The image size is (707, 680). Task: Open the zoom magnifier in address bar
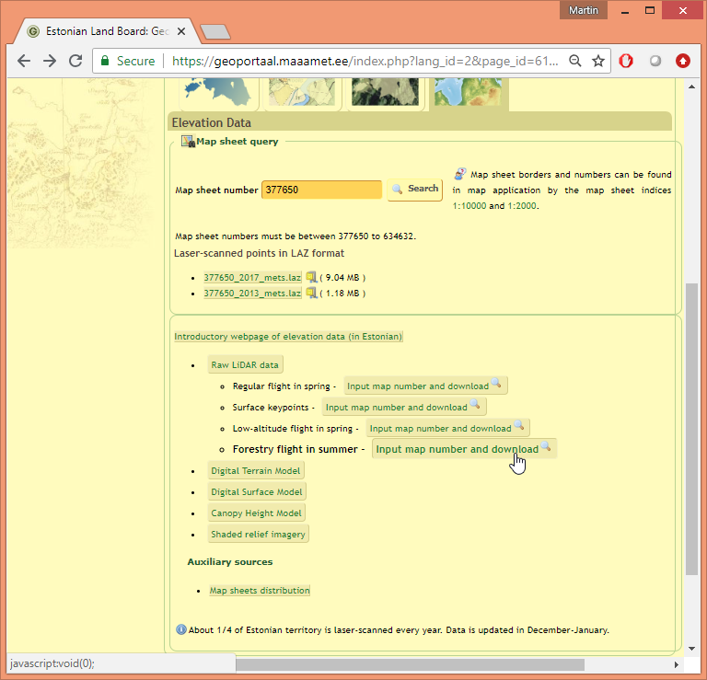click(x=574, y=61)
